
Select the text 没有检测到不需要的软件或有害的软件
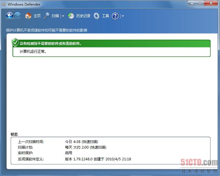51,44
